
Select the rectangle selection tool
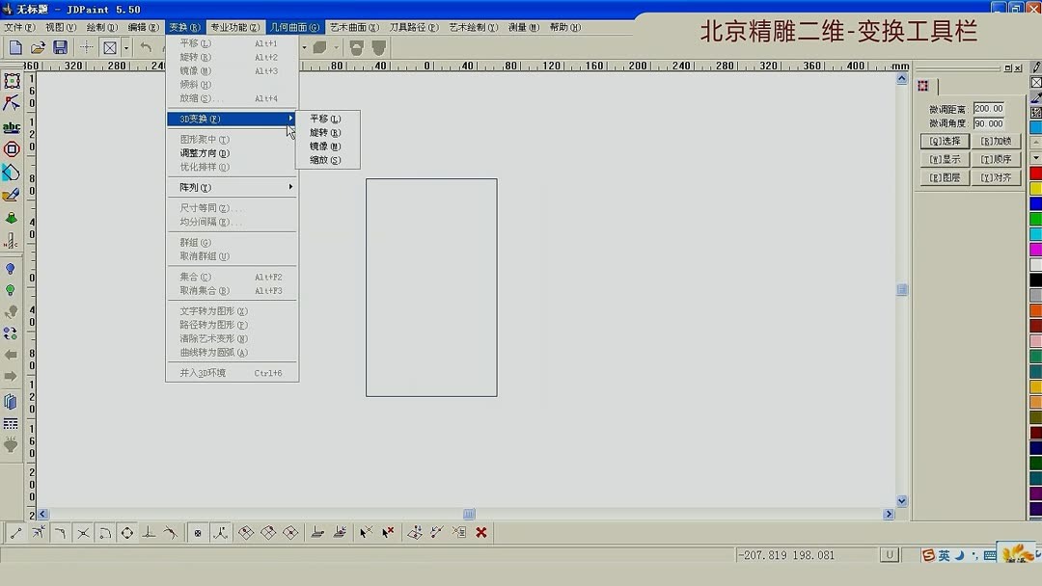(13, 80)
